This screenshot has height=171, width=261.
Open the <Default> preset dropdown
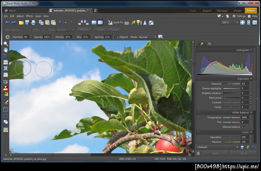point(217,147)
